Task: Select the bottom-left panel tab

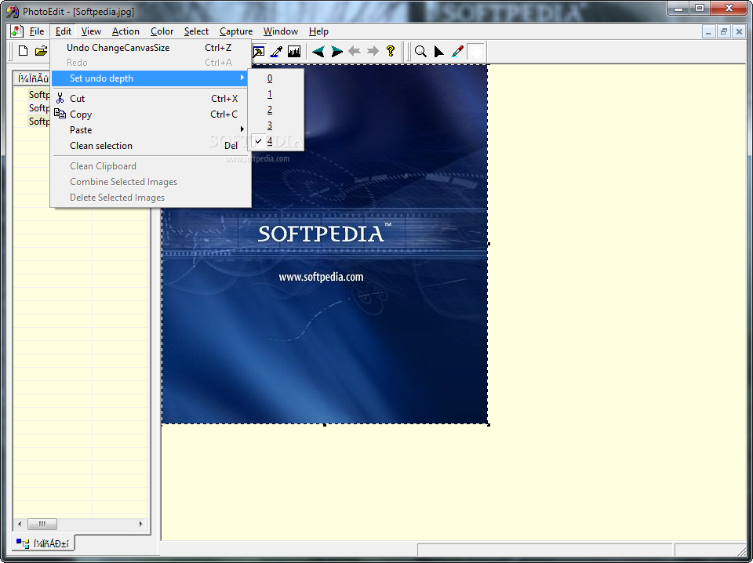Action: [x=42, y=543]
